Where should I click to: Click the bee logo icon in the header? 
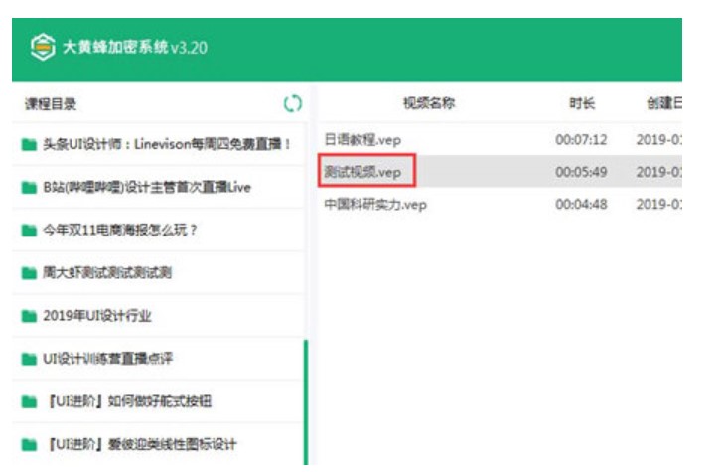(43, 47)
